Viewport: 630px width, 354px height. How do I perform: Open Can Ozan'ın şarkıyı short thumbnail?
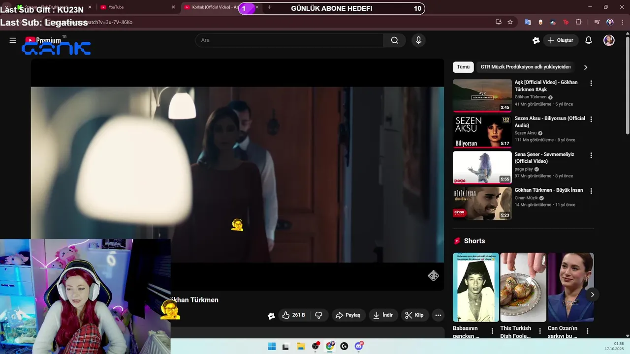[571, 287]
